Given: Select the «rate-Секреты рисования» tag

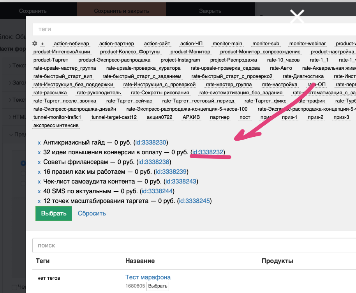Looking at the screenshot, I should [160, 93].
